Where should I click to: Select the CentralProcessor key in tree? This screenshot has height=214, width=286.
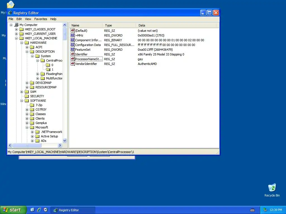click(x=54, y=60)
